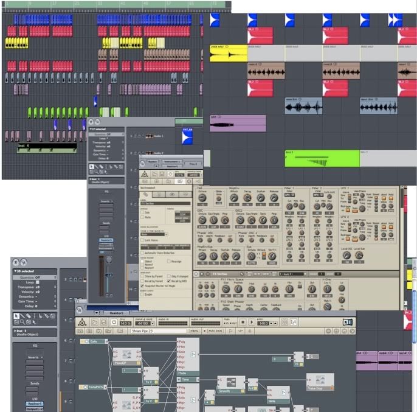The image size is (417, 412).
Task: Start playback in the lower Reaktor toolbar
Action: (251, 323)
